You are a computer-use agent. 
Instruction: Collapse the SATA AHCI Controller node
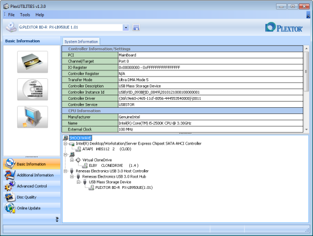click(x=65, y=144)
